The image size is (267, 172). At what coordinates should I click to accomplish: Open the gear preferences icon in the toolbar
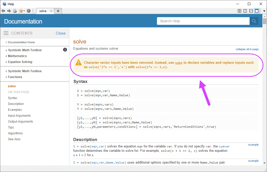pos(29,11)
